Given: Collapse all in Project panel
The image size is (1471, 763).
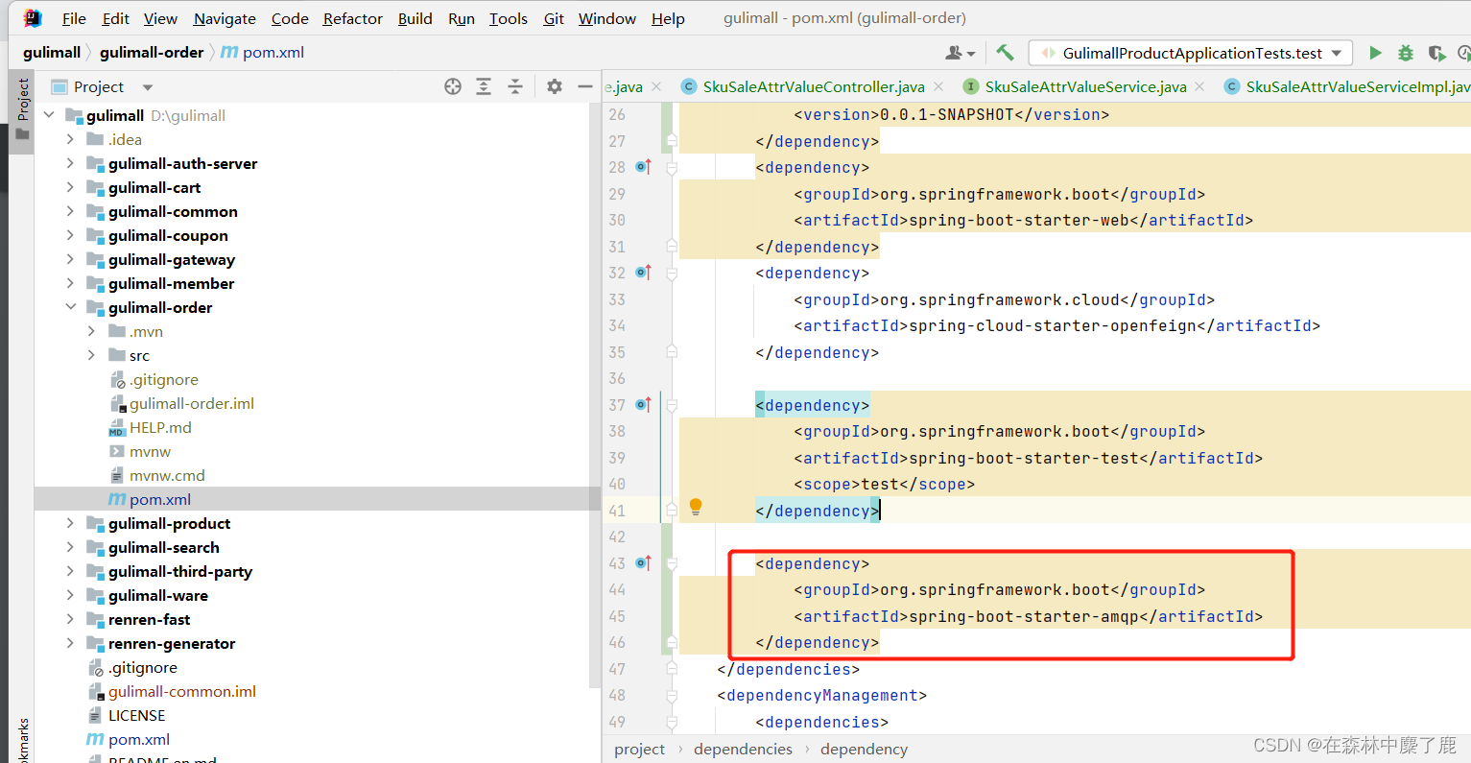Looking at the screenshot, I should click(x=515, y=86).
